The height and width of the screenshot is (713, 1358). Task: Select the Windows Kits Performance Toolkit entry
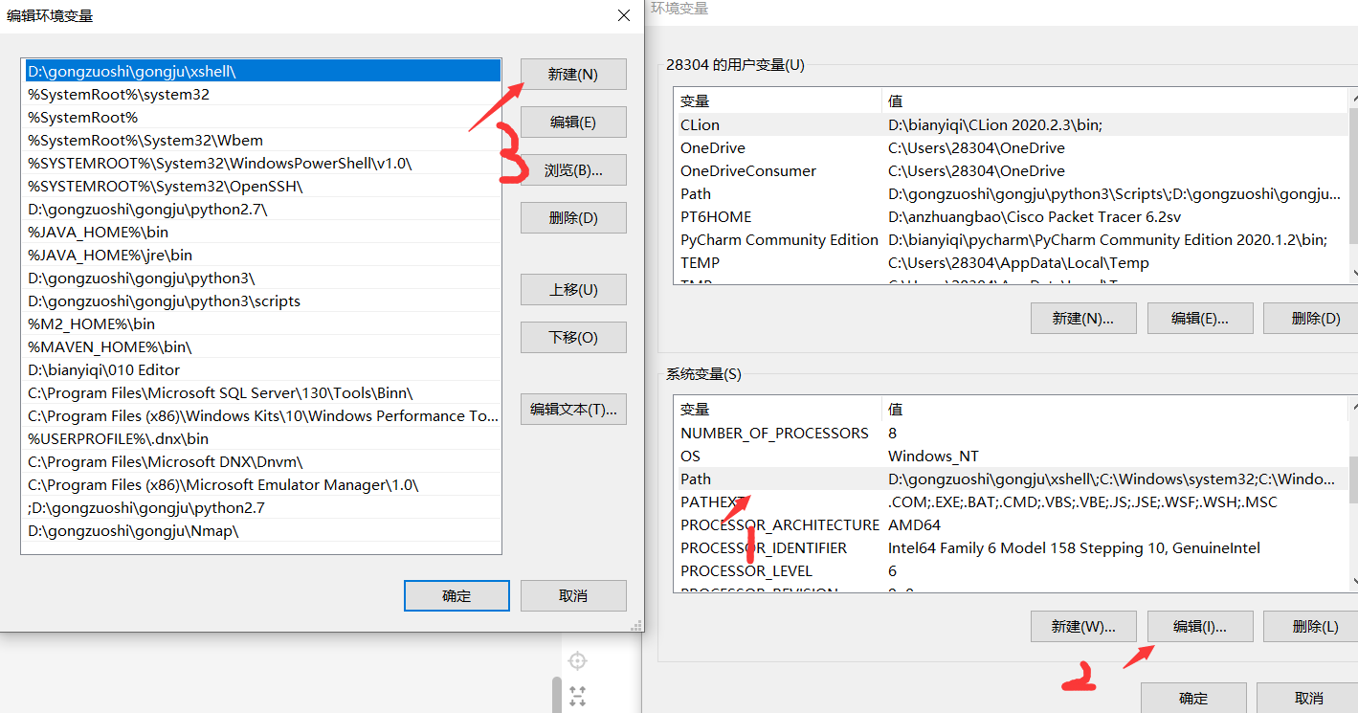[x=261, y=415]
